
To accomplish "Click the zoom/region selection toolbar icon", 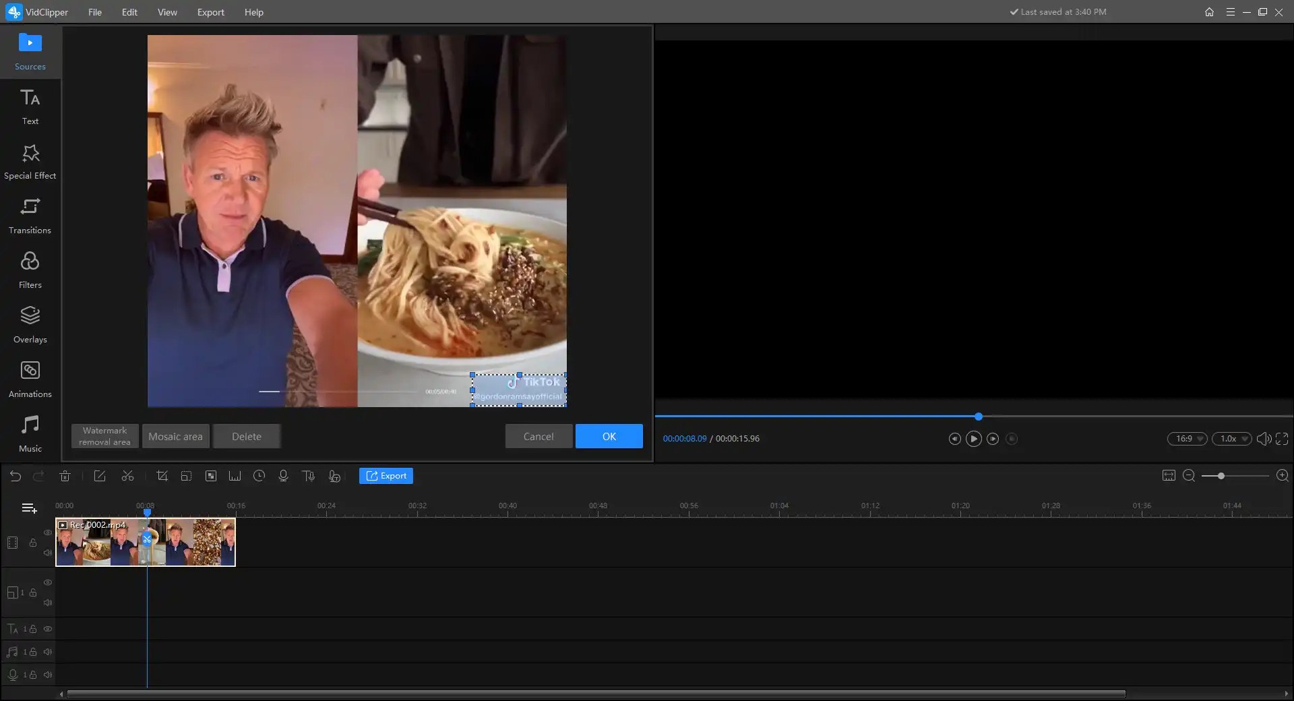I will (187, 476).
